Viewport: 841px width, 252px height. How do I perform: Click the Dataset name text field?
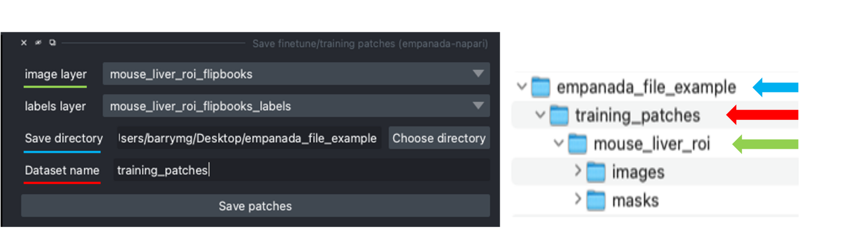tap(301, 170)
